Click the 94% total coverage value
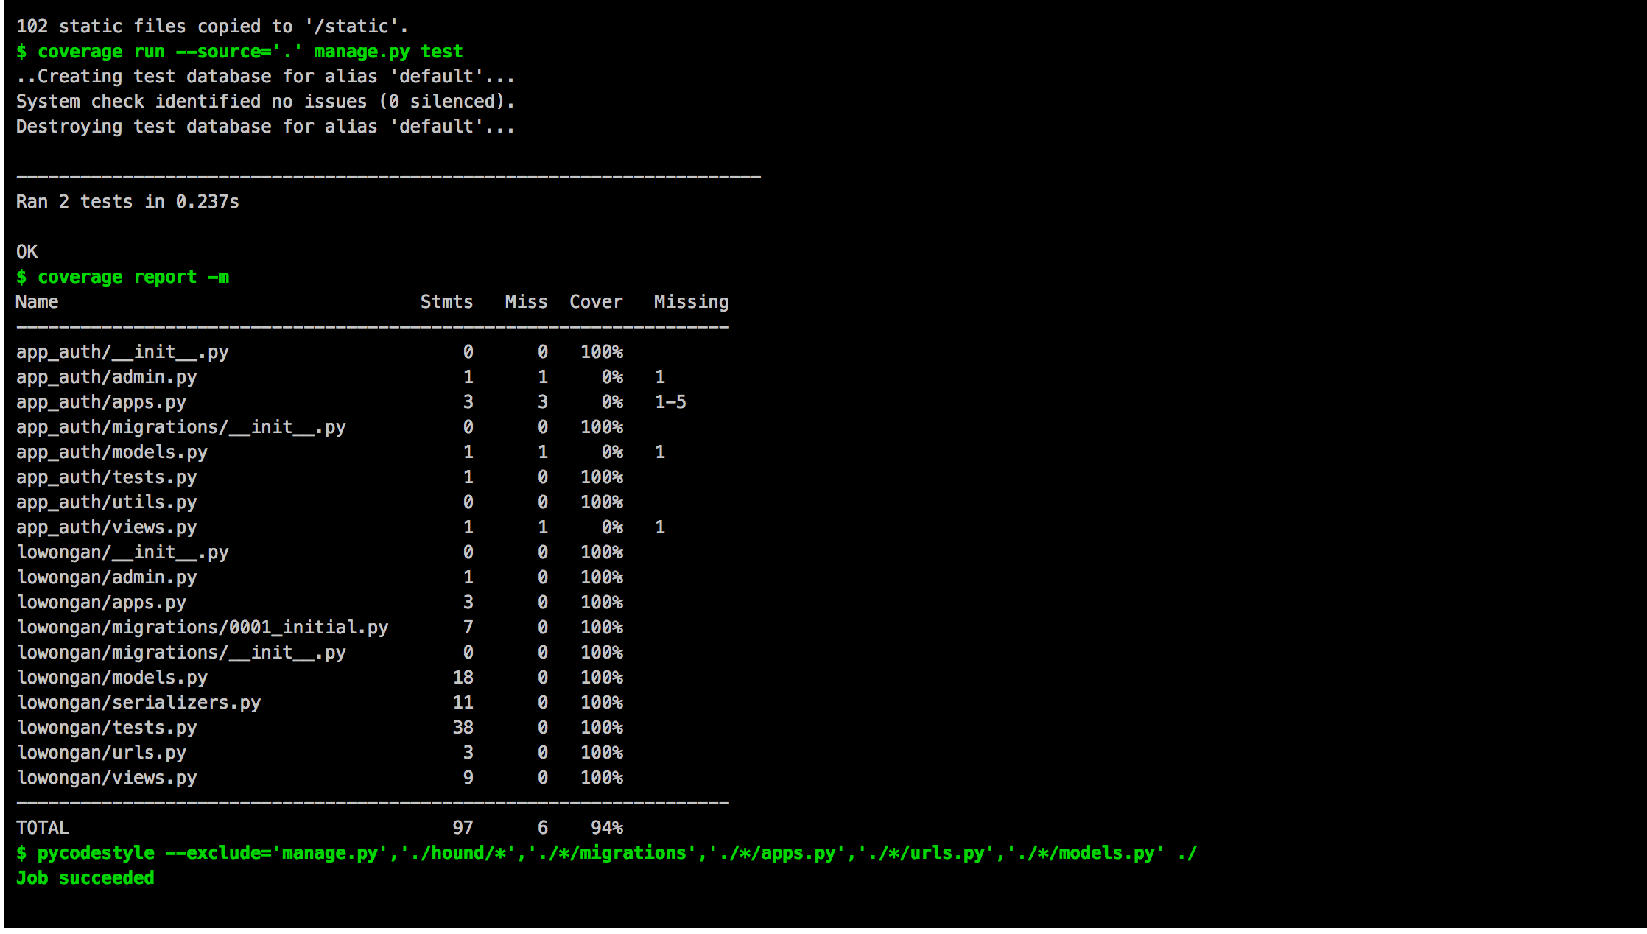The width and height of the screenshot is (1647, 934). click(607, 828)
